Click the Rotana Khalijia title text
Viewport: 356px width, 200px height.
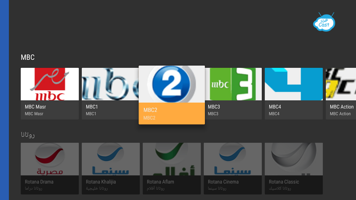click(101, 182)
